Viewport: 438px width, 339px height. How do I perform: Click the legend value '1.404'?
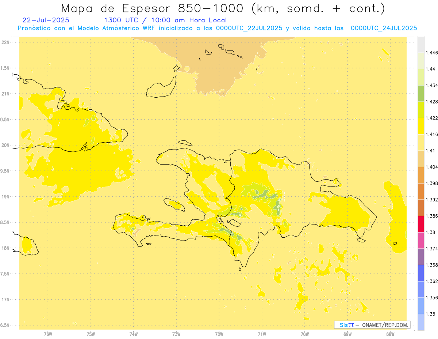tap(432, 167)
